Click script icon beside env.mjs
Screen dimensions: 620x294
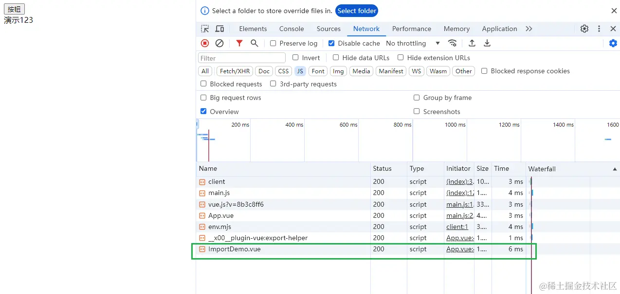point(202,227)
